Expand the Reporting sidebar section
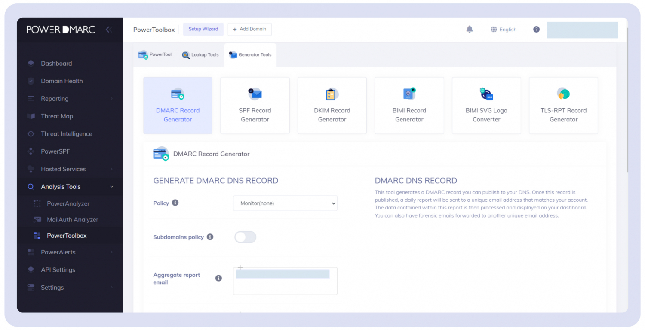This screenshot has height=330, width=645. point(55,98)
